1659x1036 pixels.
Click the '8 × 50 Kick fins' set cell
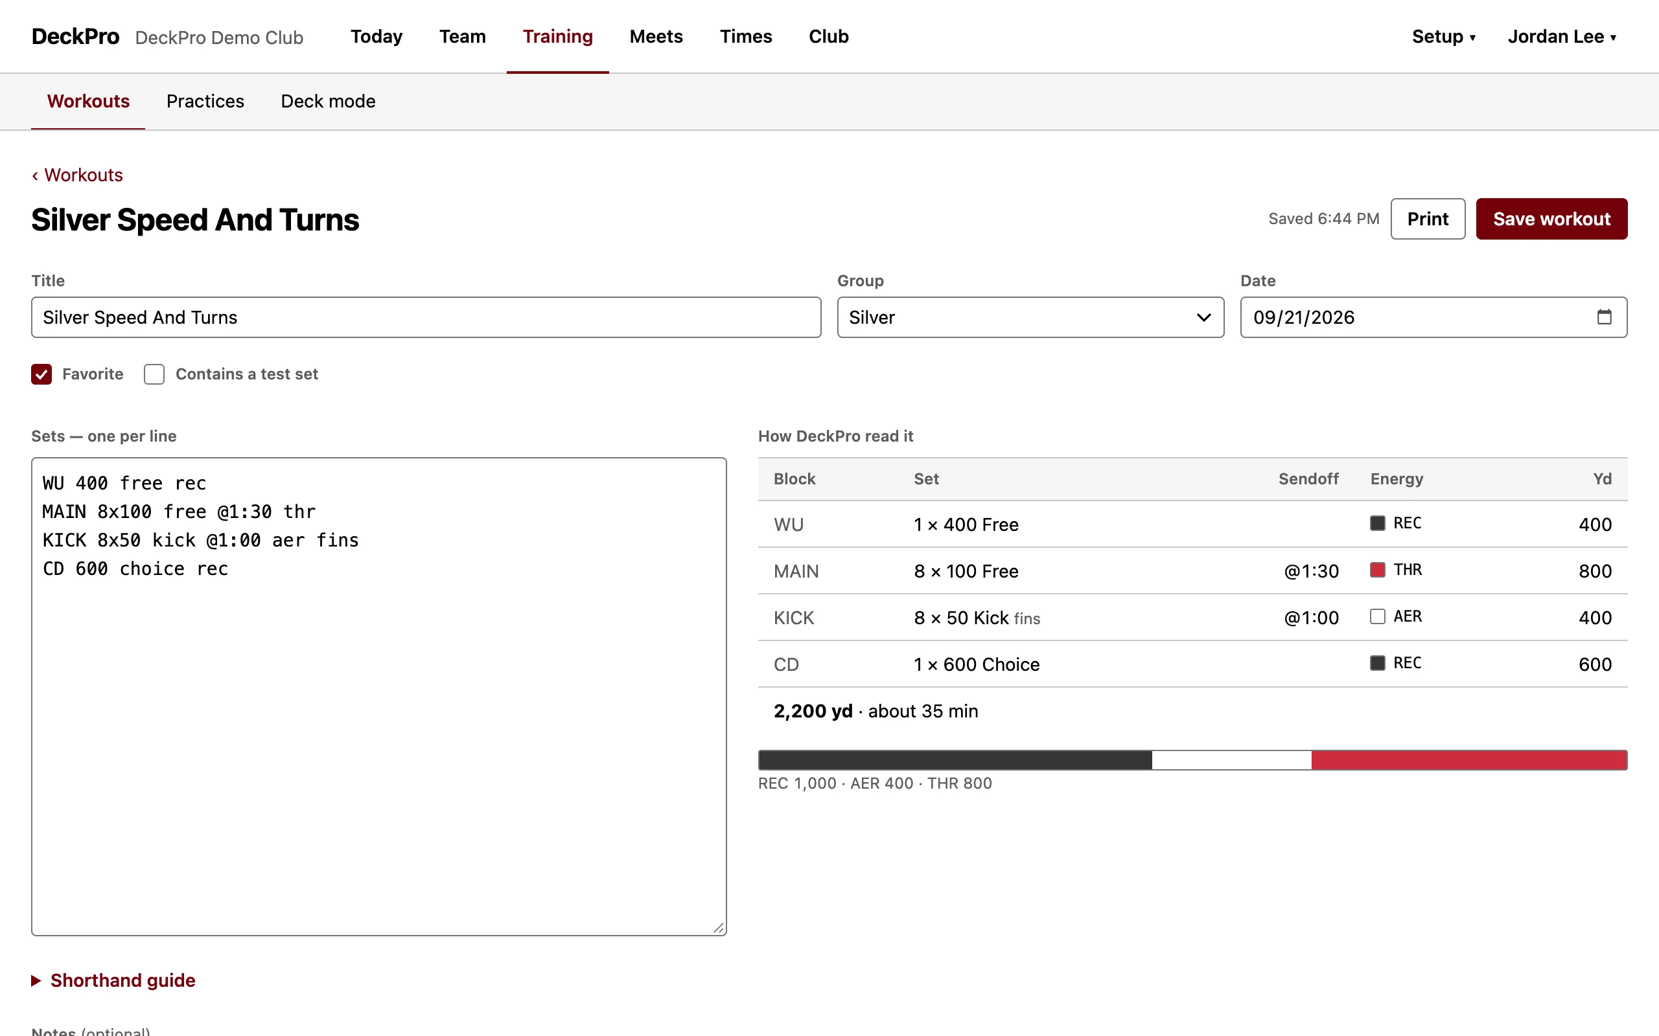[977, 617]
